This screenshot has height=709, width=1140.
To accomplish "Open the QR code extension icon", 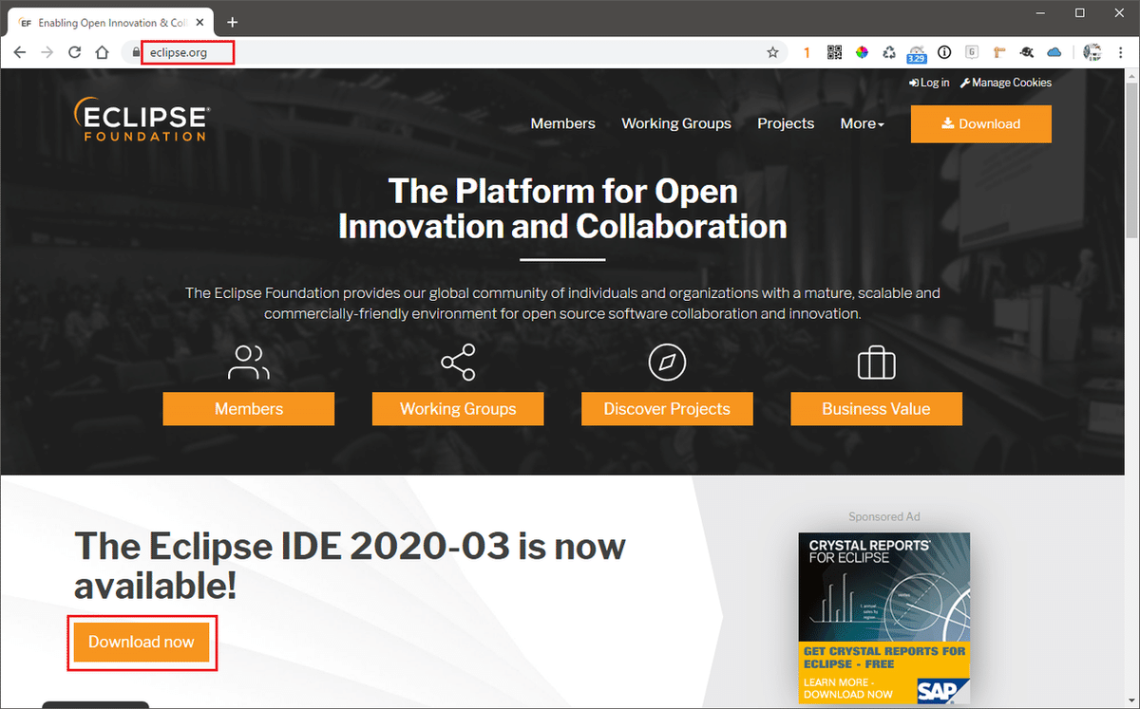I will 834,52.
